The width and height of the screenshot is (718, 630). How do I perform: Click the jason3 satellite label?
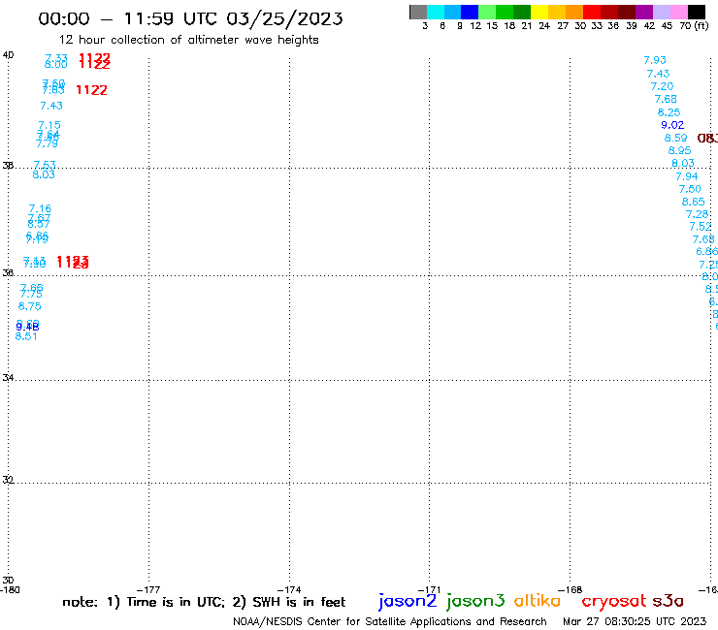475,601
